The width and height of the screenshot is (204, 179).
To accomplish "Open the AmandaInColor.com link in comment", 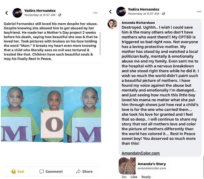I will pyautogui.click(x=141, y=153).
